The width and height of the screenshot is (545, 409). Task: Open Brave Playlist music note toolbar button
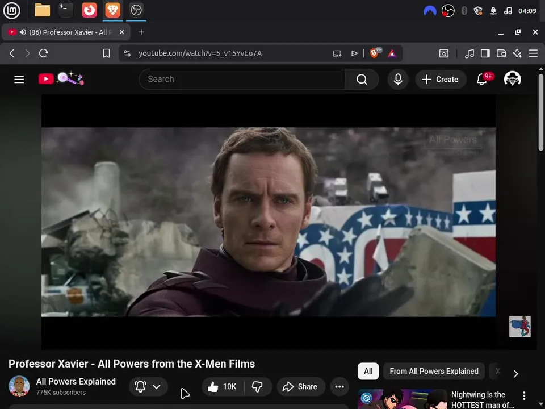click(469, 53)
